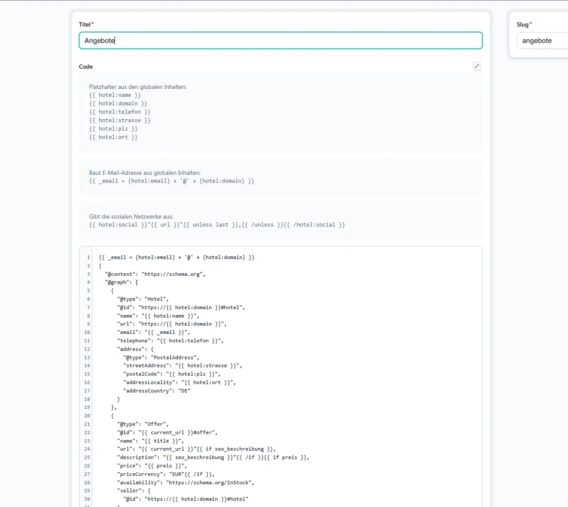Screen dimensions: 568x507
Task: Place cursor on code line 1 email assignment
Action: point(176,258)
